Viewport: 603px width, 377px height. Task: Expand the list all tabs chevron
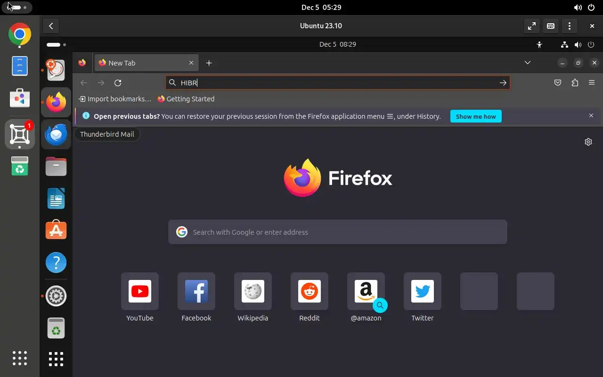click(x=528, y=63)
